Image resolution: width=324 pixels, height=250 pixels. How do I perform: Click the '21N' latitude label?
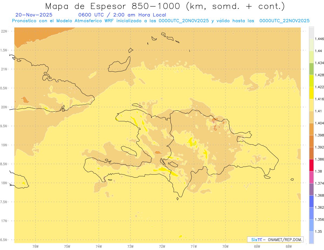[4, 69]
